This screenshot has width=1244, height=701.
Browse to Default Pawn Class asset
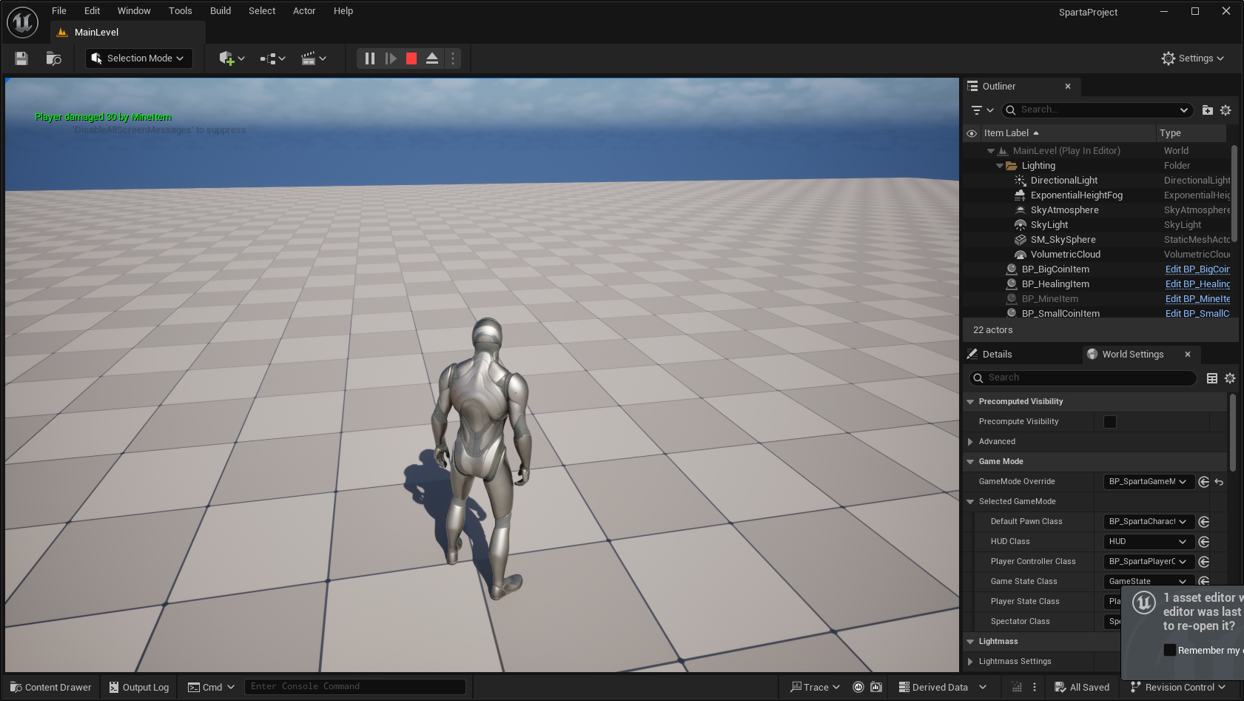[x=1204, y=522]
